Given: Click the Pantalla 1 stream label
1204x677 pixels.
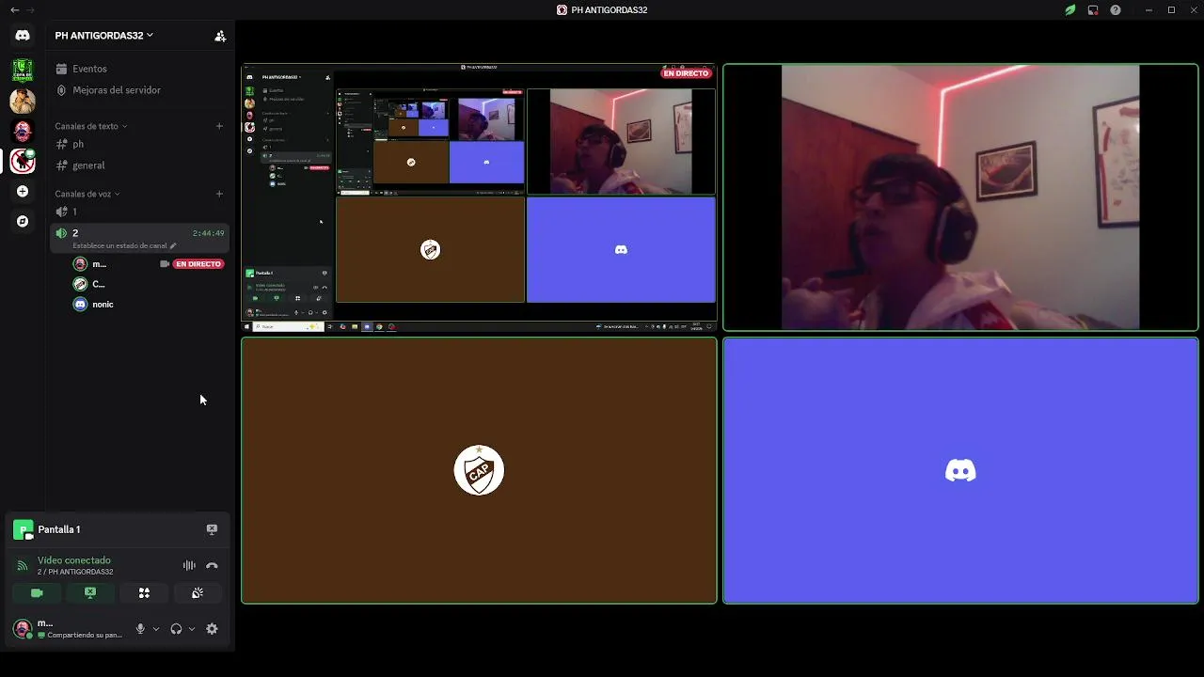Looking at the screenshot, I should coord(59,529).
